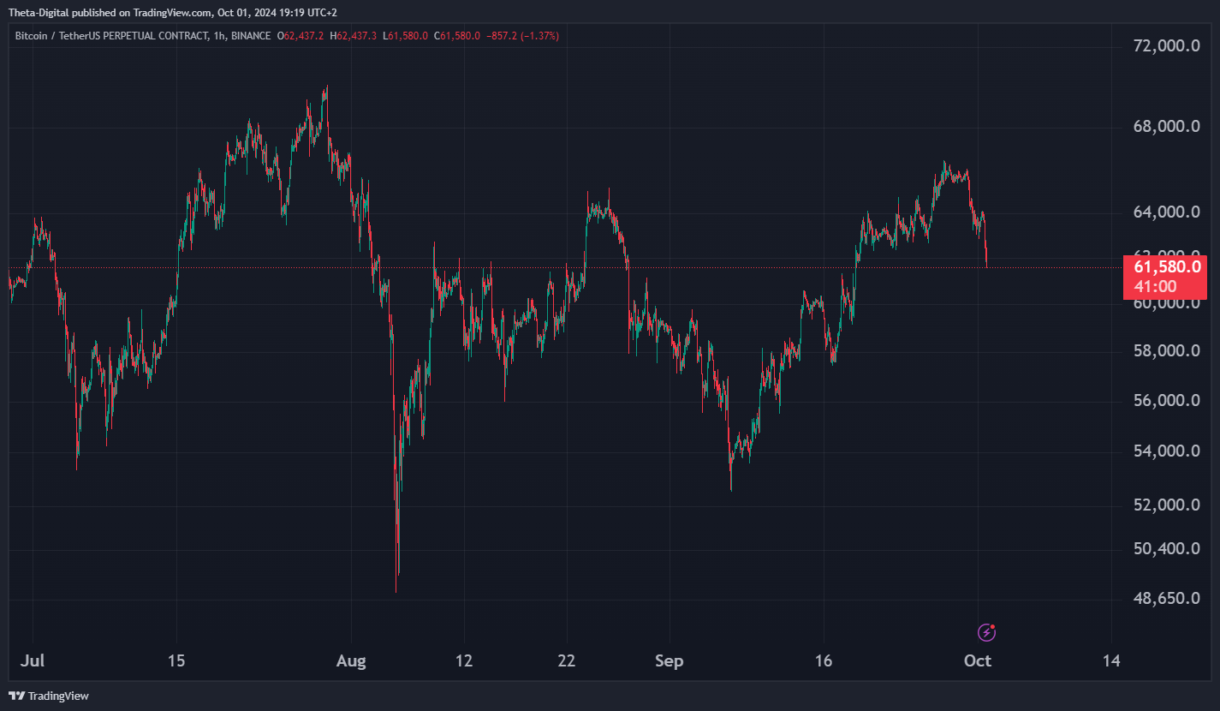Select the Jul label on time axis
The image size is (1220, 711).
tap(33, 661)
